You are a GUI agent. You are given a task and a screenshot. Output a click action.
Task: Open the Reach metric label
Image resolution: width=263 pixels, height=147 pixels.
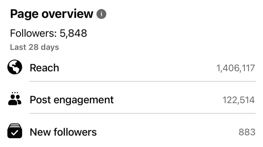click(44, 68)
